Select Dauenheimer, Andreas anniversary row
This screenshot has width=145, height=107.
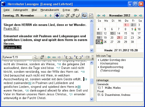(x=120, y=95)
